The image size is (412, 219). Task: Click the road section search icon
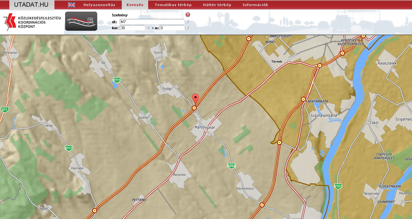click(x=81, y=21)
